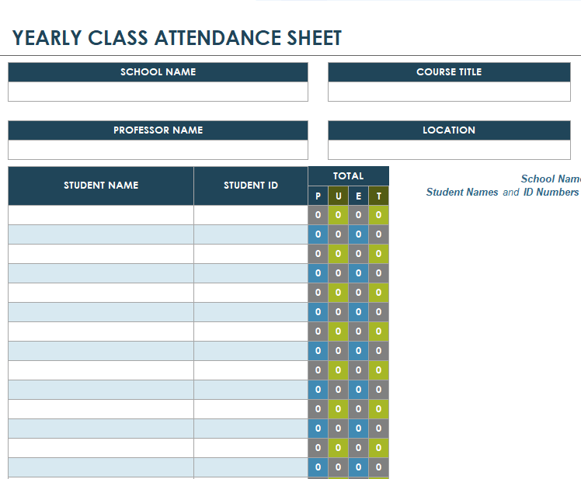Select the LOCATION header cell

click(x=449, y=130)
